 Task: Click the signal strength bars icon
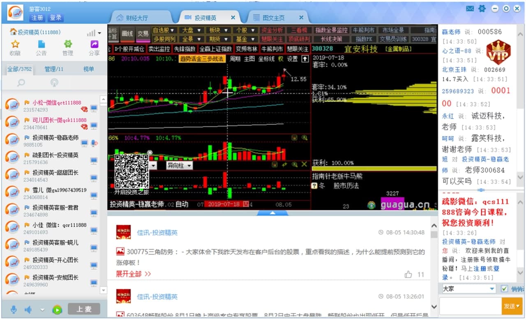click(91, 33)
